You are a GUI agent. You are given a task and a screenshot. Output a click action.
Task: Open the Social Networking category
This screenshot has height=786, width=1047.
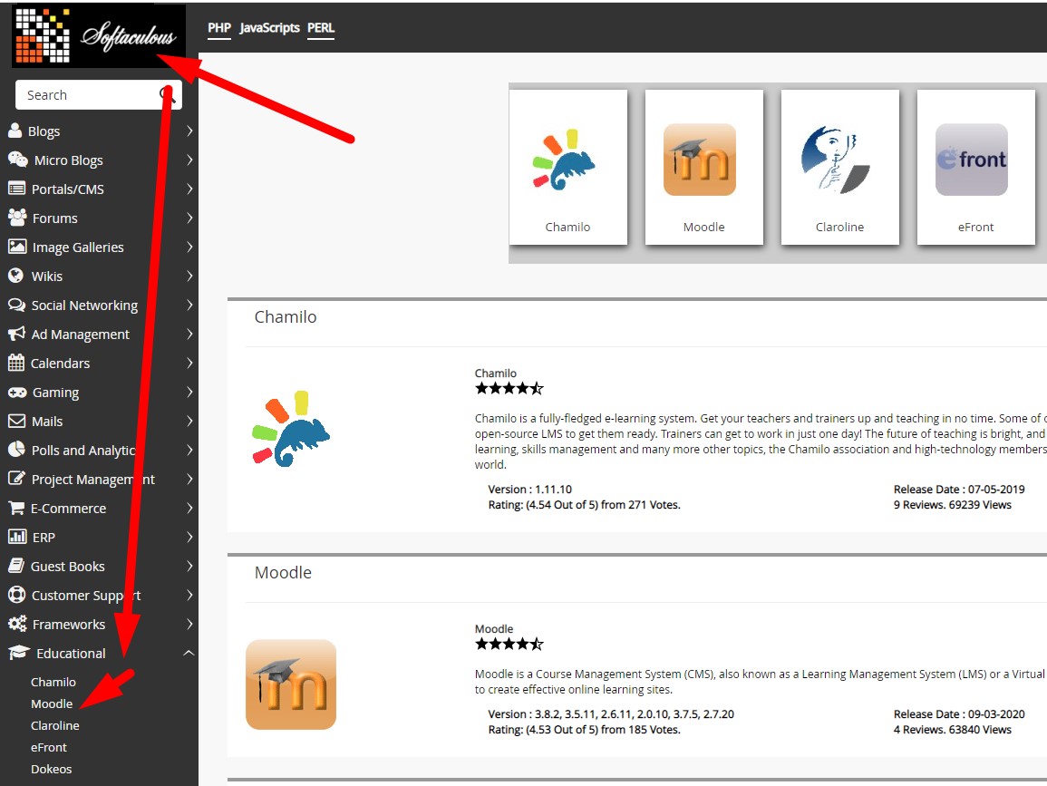(x=85, y=306)
